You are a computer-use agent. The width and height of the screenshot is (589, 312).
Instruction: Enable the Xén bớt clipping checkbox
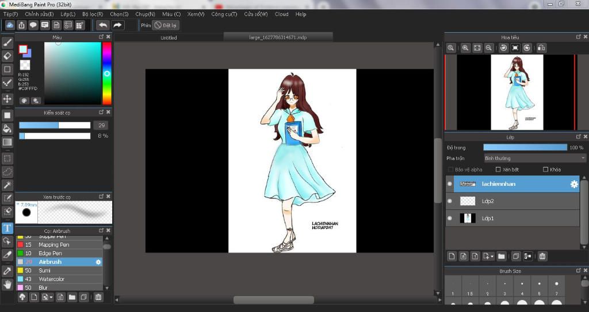[498, 170]
